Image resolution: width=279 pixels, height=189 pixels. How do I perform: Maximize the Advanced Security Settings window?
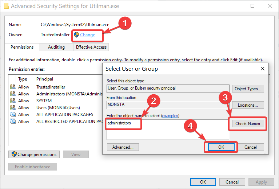[252, 6]
